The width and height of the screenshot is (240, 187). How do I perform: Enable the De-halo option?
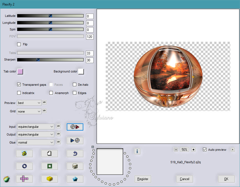tap(74, 85)
